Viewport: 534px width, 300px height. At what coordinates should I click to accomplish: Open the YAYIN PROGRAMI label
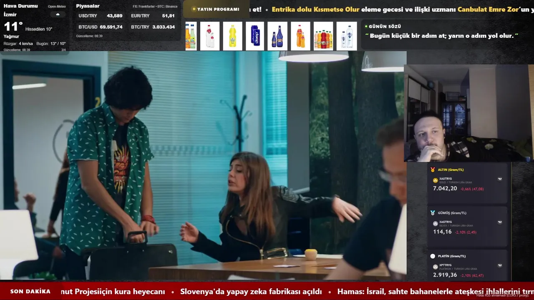click(218, 9)
